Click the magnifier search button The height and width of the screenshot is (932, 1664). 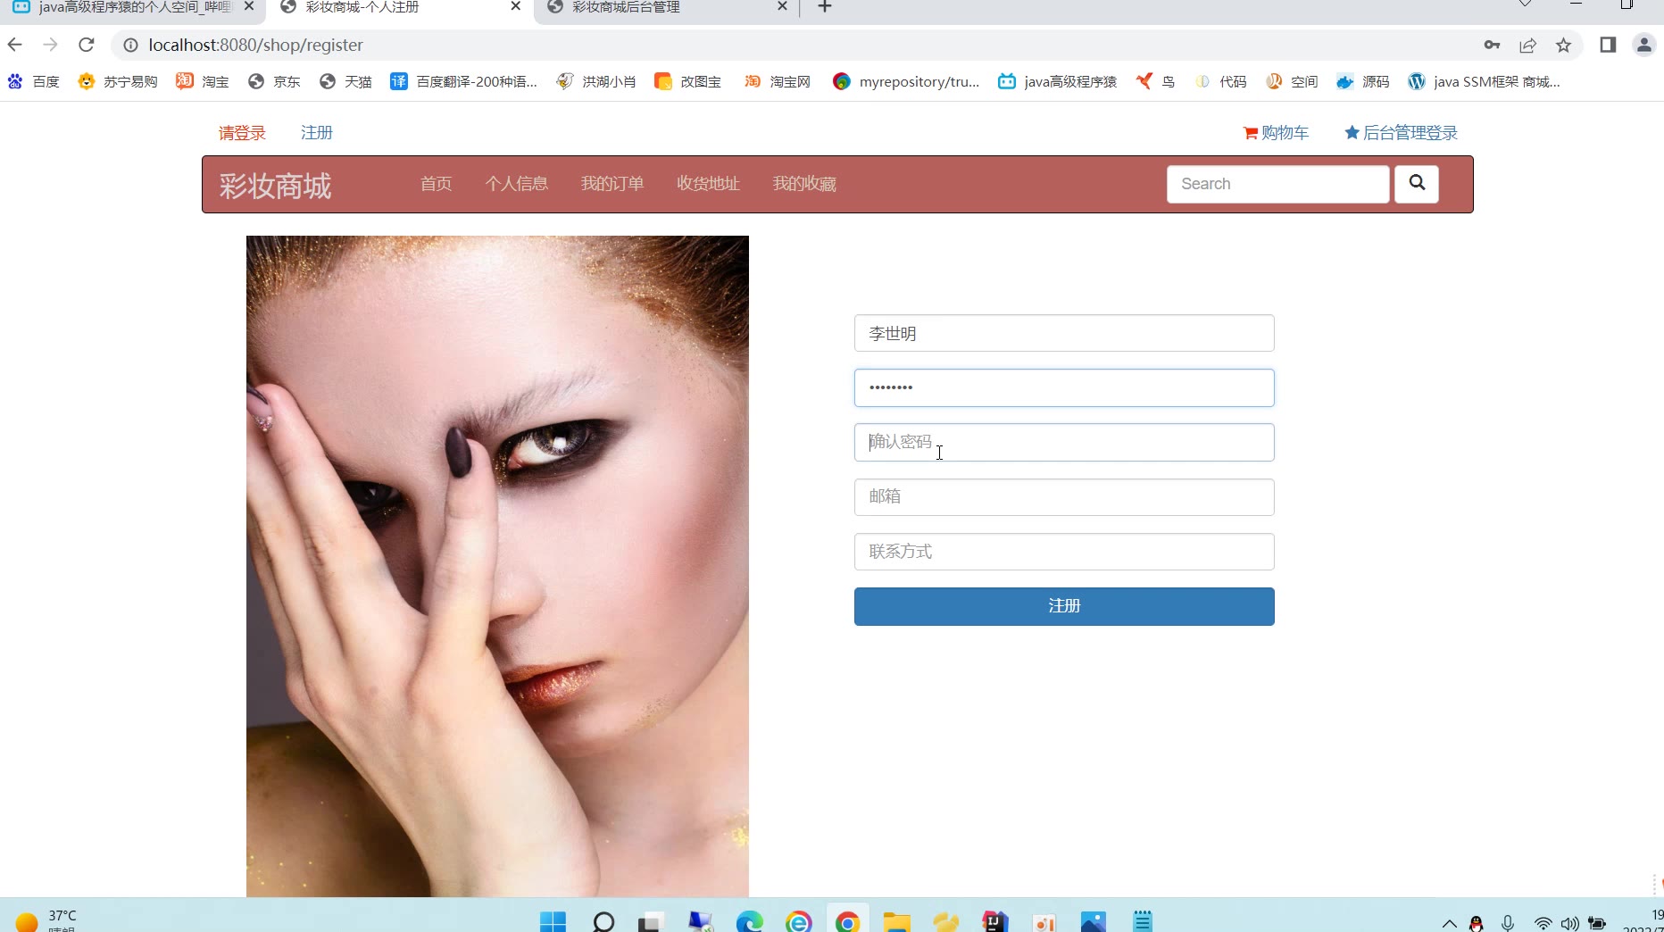point(1417,184)
